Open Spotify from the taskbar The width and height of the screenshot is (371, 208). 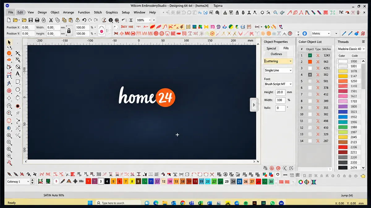coord(246,203)
